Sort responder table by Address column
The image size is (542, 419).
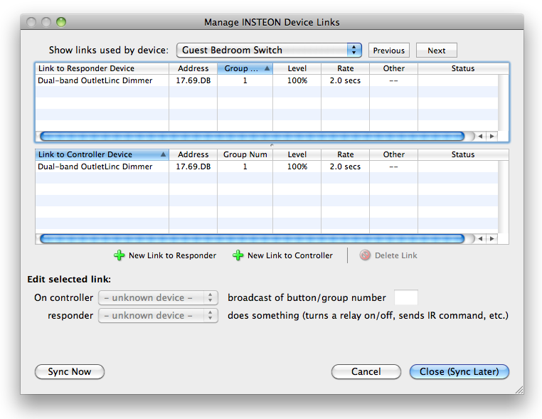coord(193,68)
